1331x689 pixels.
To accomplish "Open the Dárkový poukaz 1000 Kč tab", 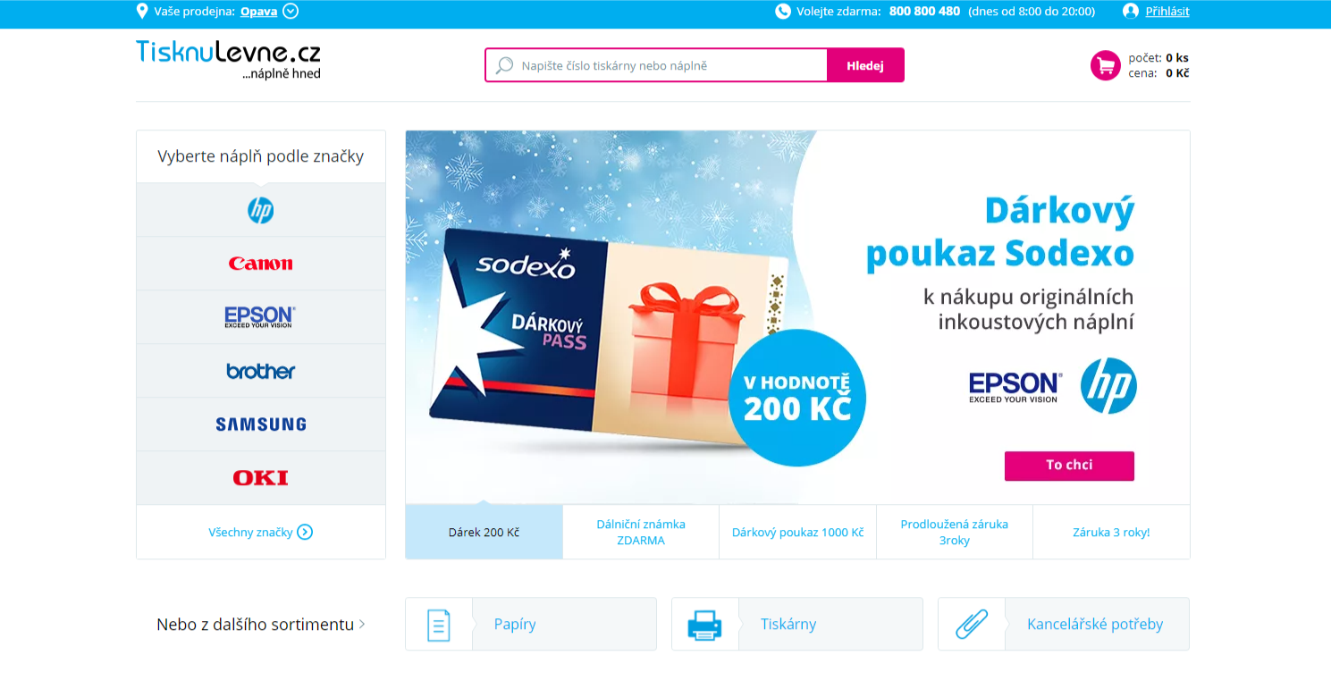I will tap(797, 532).
